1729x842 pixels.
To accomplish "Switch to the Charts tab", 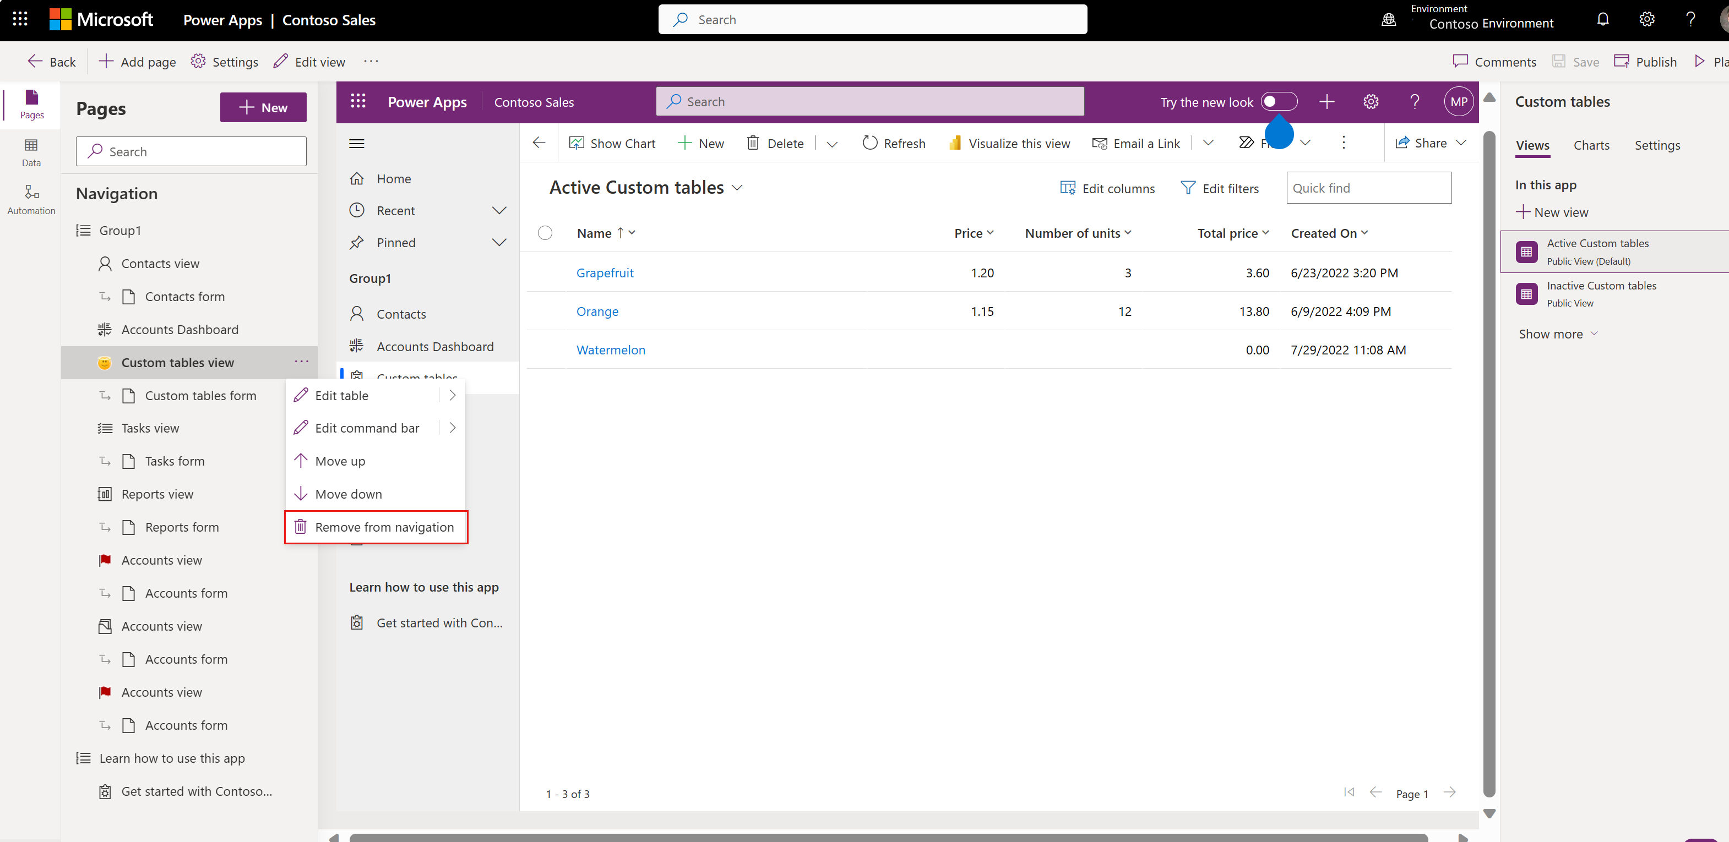I will pyautogui.click(x=1591, y=145).
